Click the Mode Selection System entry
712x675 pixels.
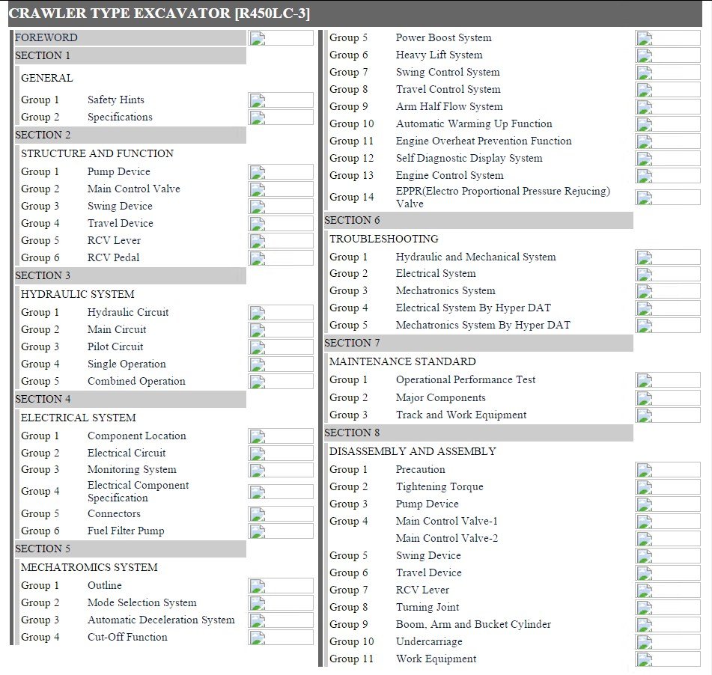click(142, 603)
